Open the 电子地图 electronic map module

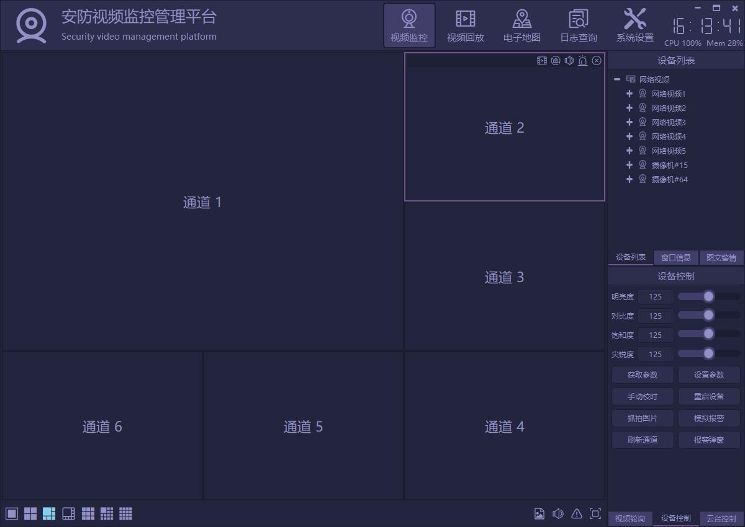[521, 25]
